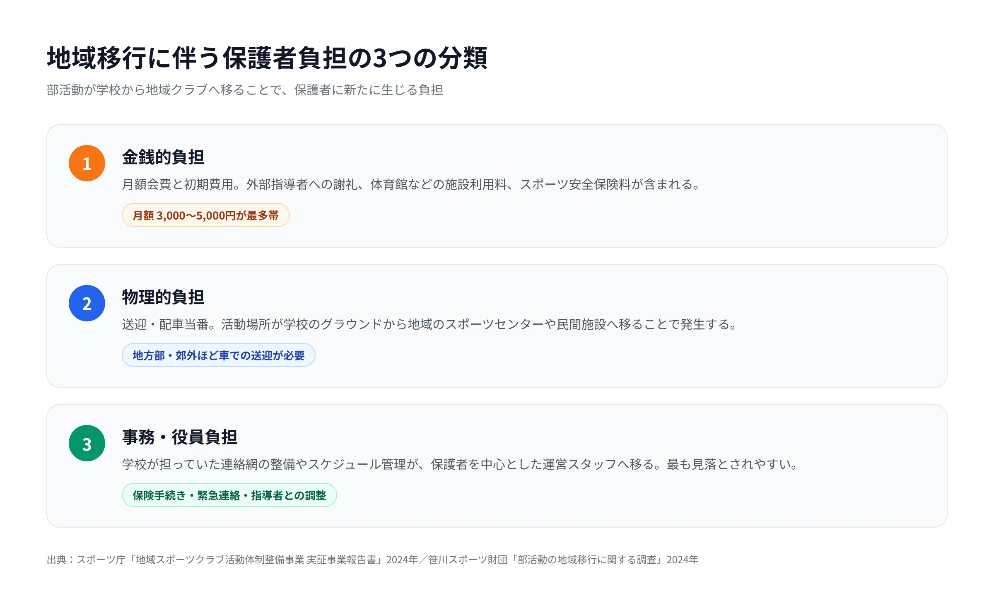Click the 地方部・郊外ほど車での送迎が必要 tag
994x608 pixels.
tap(219, 355)
